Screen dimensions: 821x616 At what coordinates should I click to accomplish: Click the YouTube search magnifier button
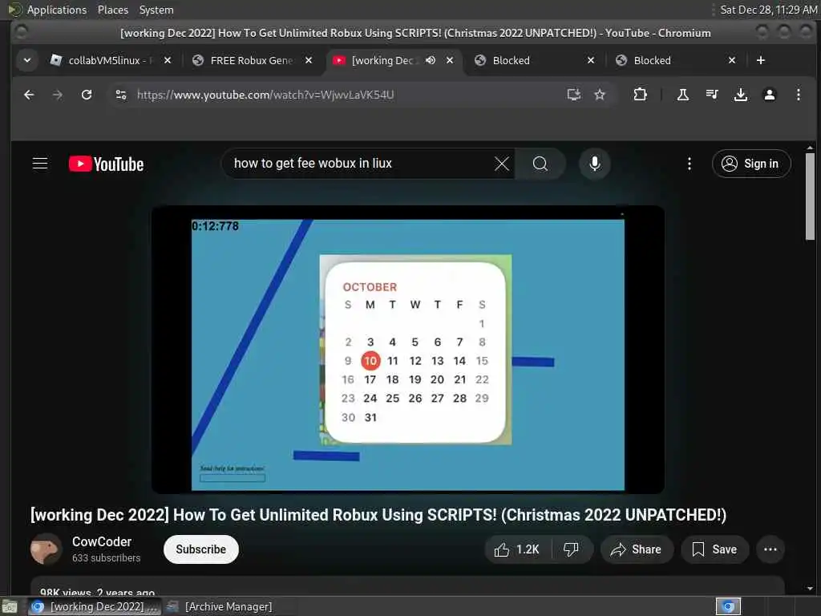pos(540,164)
